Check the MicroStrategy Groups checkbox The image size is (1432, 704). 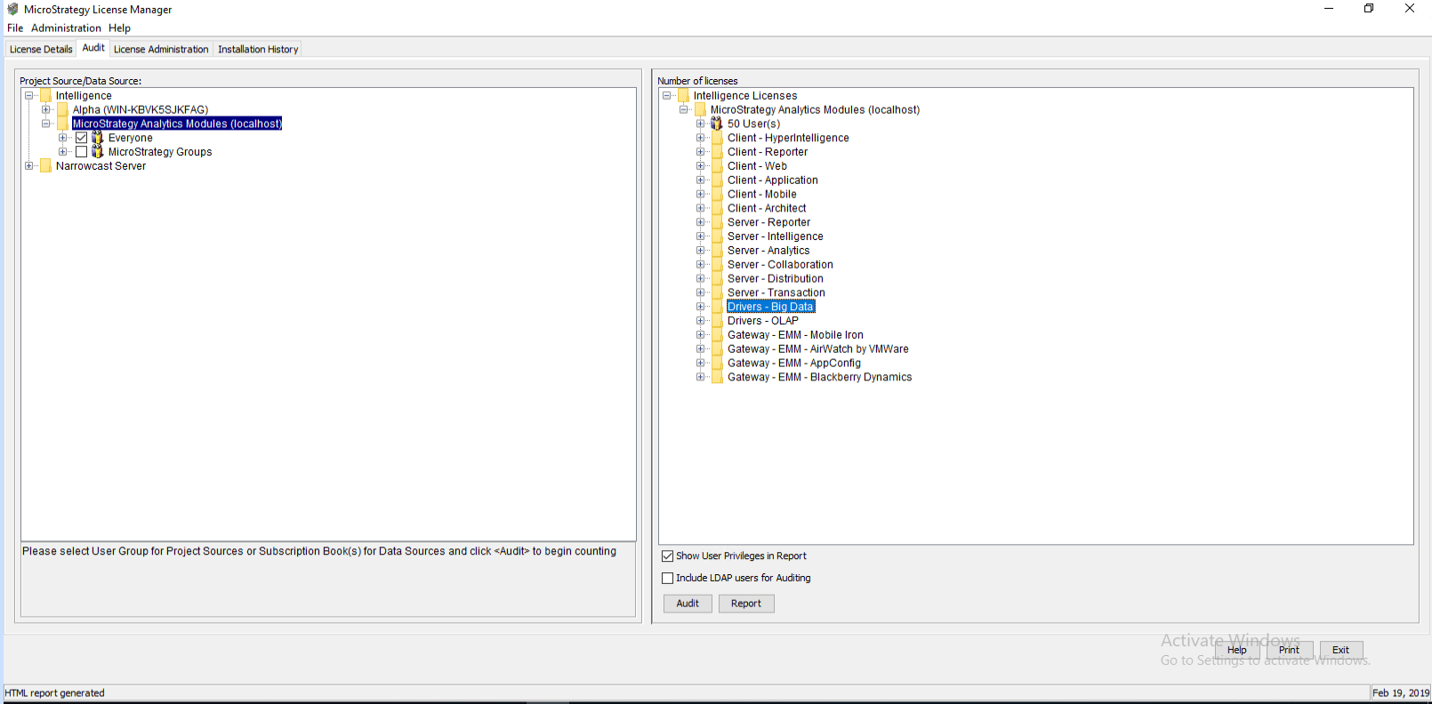click(x=82, y=152)
